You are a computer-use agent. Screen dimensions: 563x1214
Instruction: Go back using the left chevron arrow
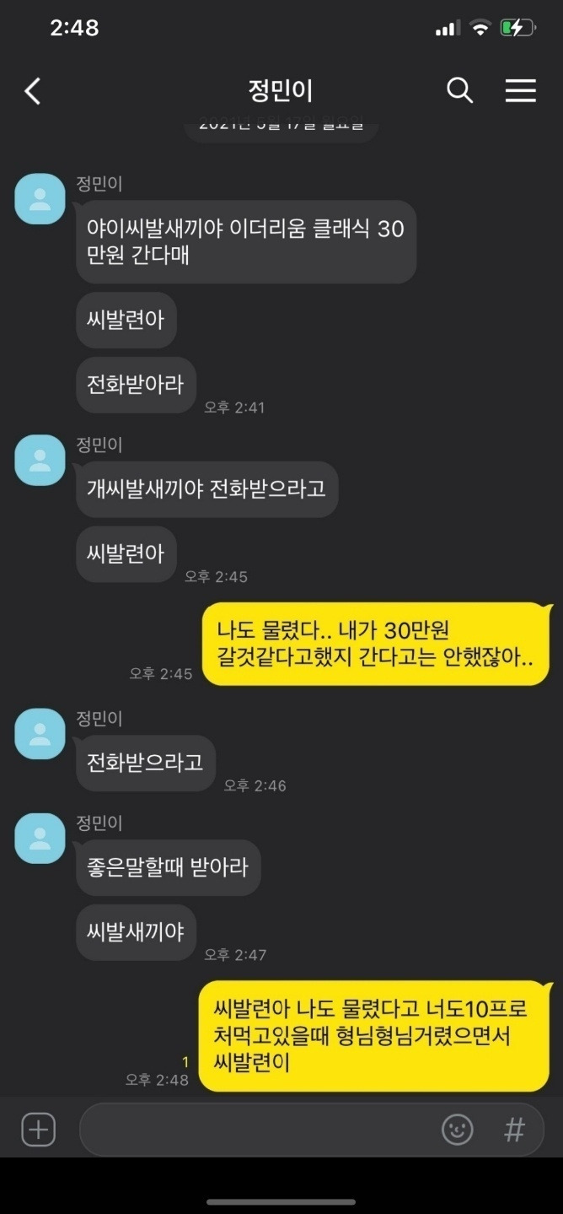click(33, 90)
